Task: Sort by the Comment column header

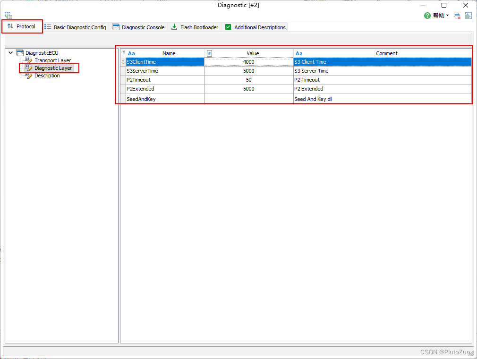Action: (387, 53)
